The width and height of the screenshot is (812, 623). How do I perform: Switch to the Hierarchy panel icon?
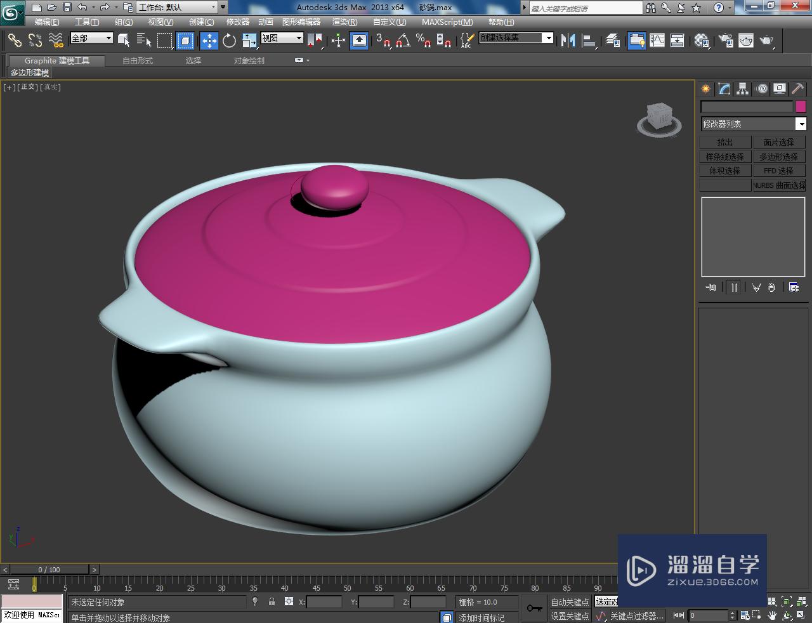click(x=742, y=89)
